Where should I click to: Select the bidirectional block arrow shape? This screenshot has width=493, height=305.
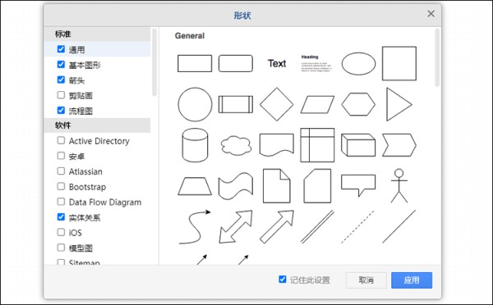pos(236,226)
